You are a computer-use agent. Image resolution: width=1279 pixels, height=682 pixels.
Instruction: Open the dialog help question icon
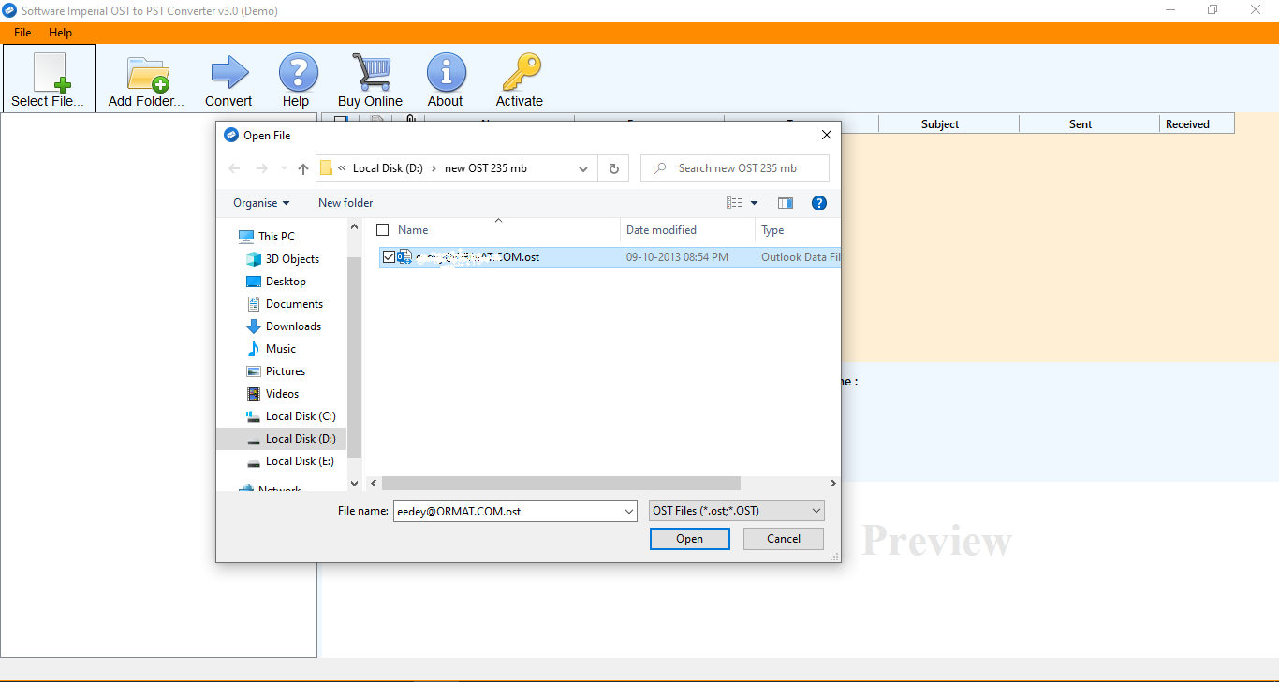[818, 203]
